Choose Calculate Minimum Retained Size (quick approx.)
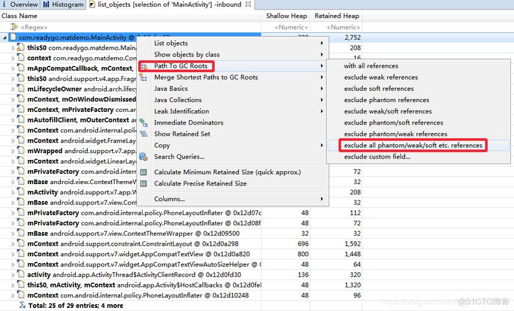The image size is (514, 311). coord(232,172)
